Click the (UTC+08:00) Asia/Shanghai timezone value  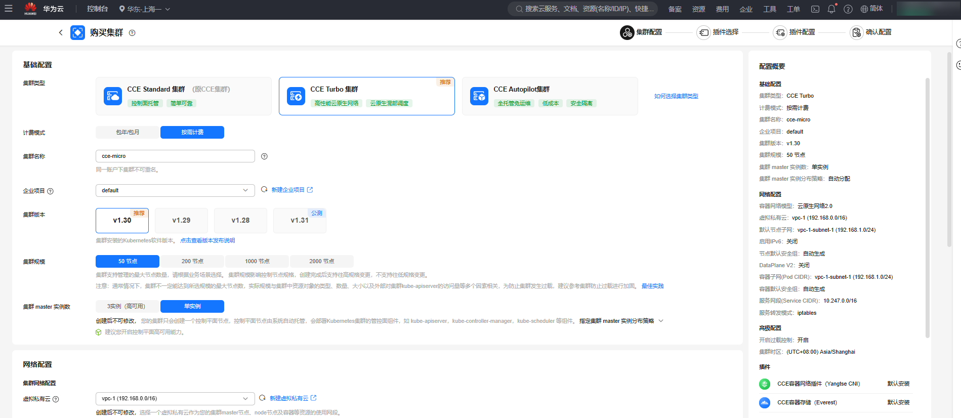coord(821,352)
